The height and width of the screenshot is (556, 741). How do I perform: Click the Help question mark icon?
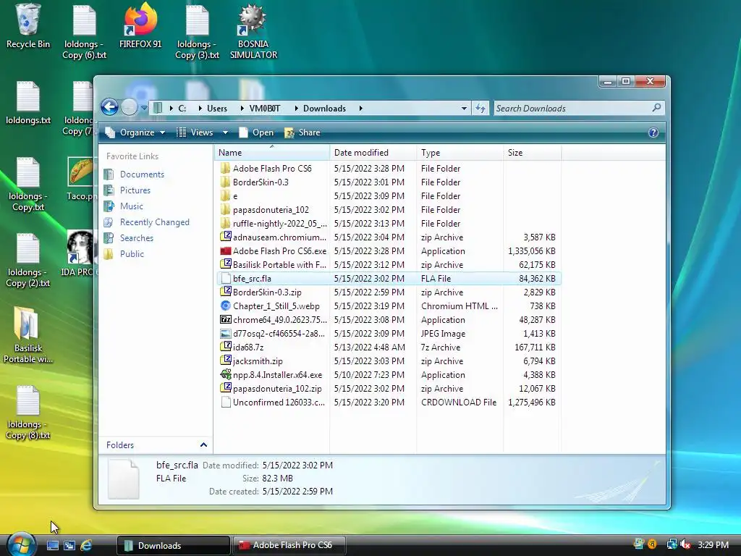(653, 132)
